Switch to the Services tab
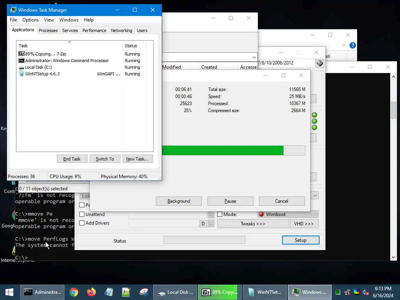400x300 pixels. [x=70, y=30]
